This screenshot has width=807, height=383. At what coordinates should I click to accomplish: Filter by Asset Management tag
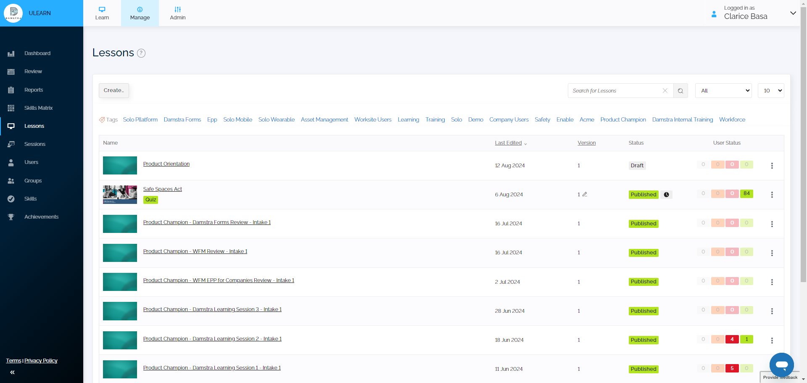324,120
